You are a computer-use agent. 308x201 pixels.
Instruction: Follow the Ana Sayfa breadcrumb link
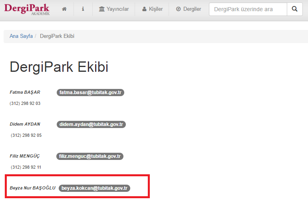(x=21, y=36)
